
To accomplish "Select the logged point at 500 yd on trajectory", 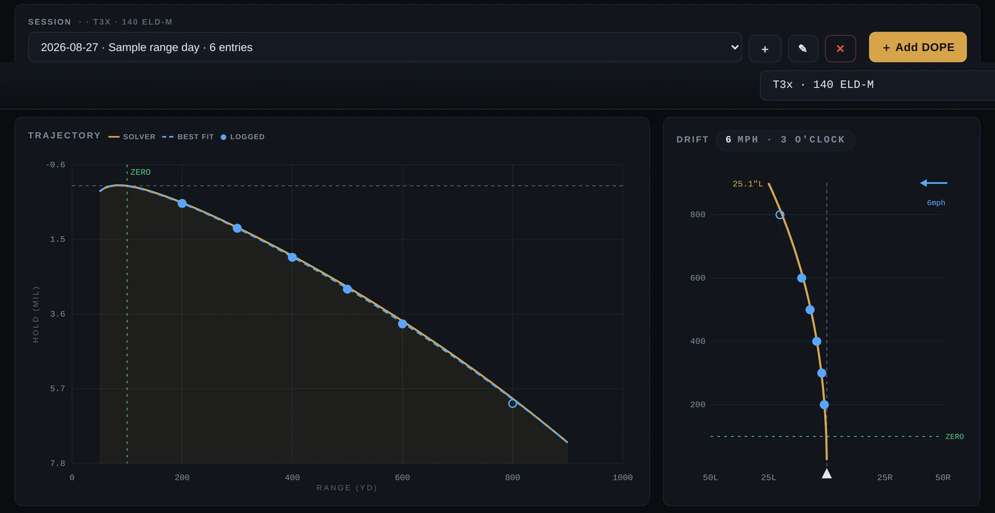I will (347, 289).
